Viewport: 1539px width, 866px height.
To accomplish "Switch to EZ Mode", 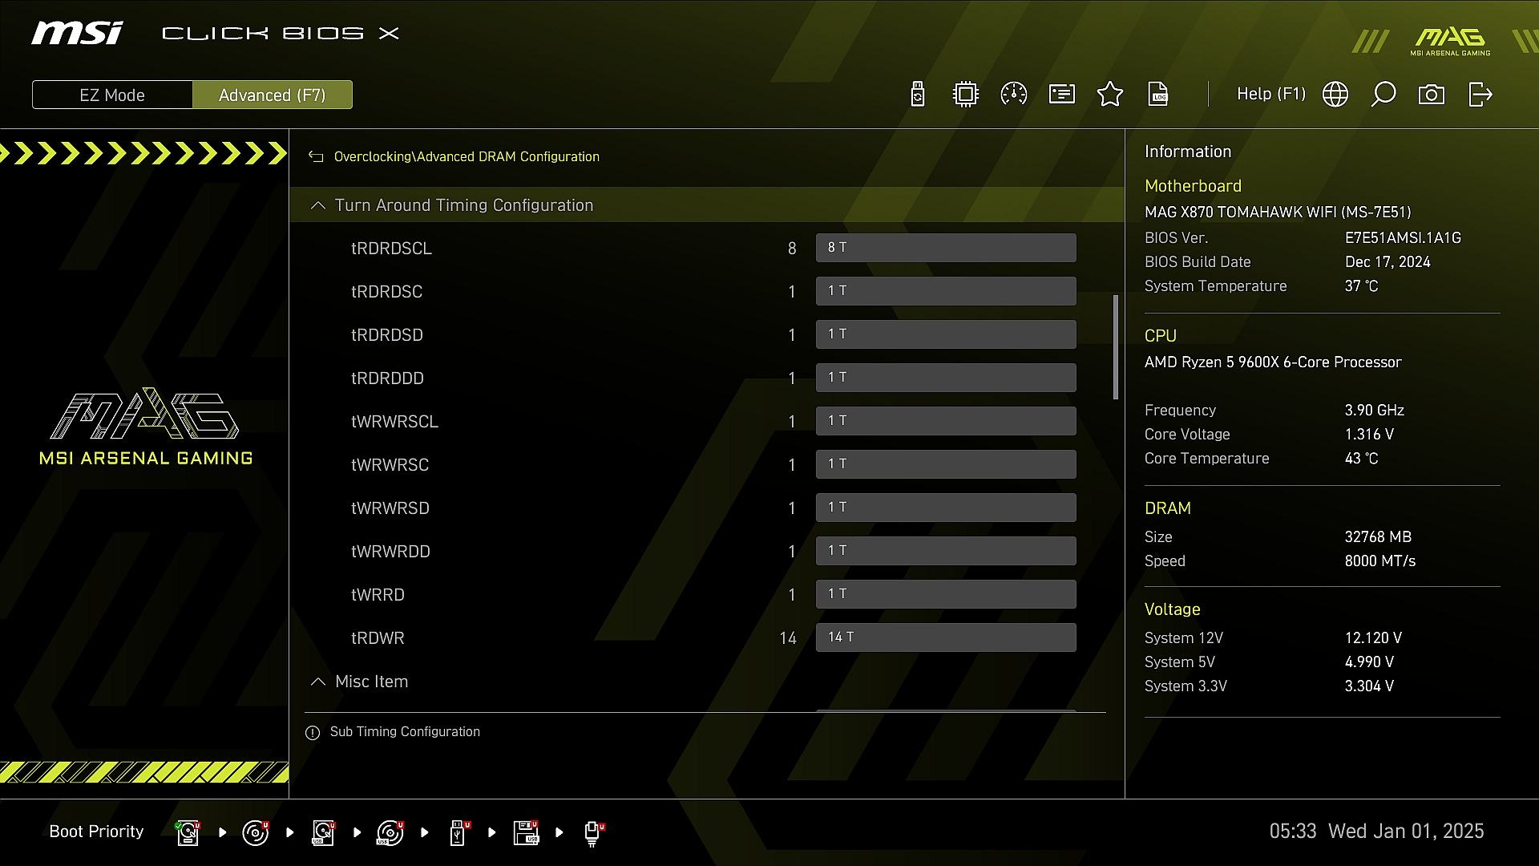I will (112, 95).
